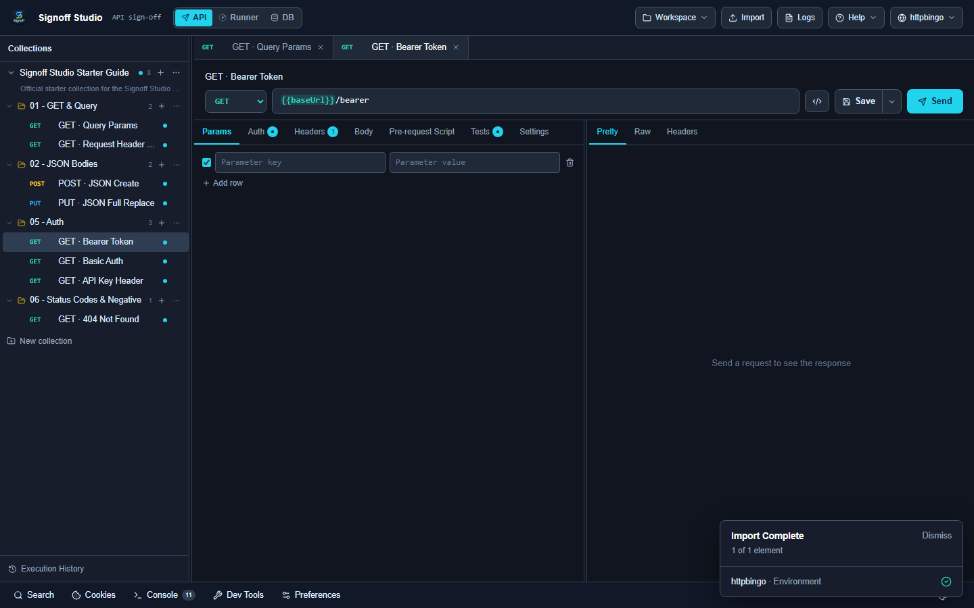Image resolution: width=974 pixels, height=608 pixels.
Task: Open more options for 02 - JSON Bodies folder
Action: [177, 164]
